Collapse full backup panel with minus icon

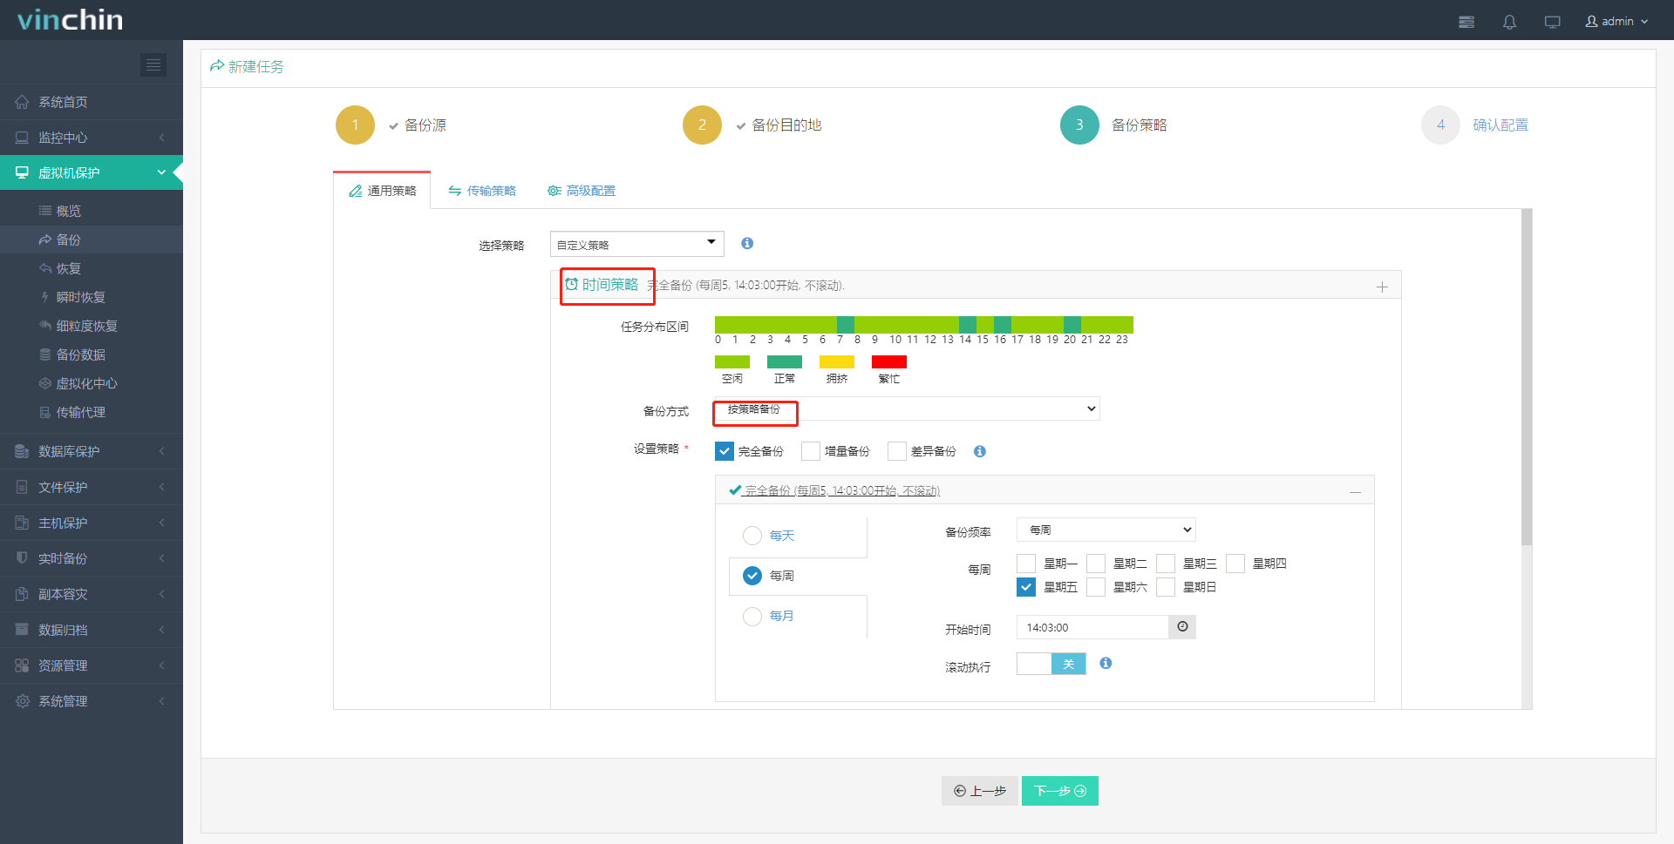pos(1355,492)
